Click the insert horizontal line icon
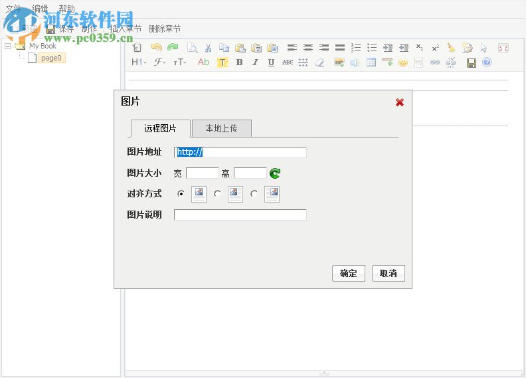 coord(387,62)
